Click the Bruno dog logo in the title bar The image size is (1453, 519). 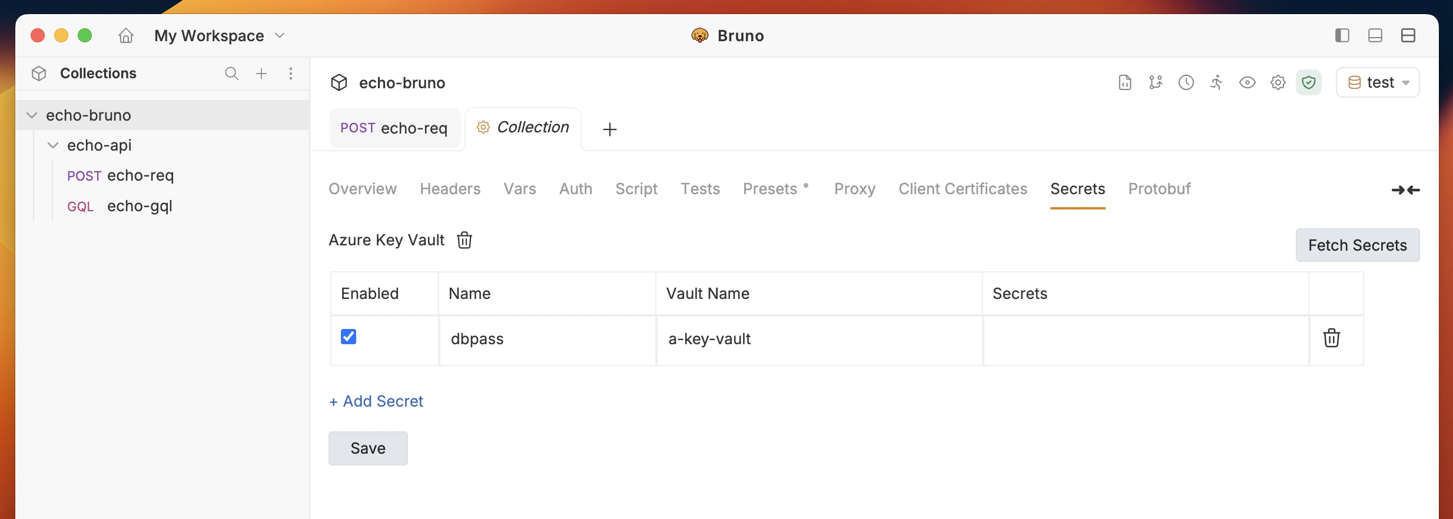coord(699,36)
